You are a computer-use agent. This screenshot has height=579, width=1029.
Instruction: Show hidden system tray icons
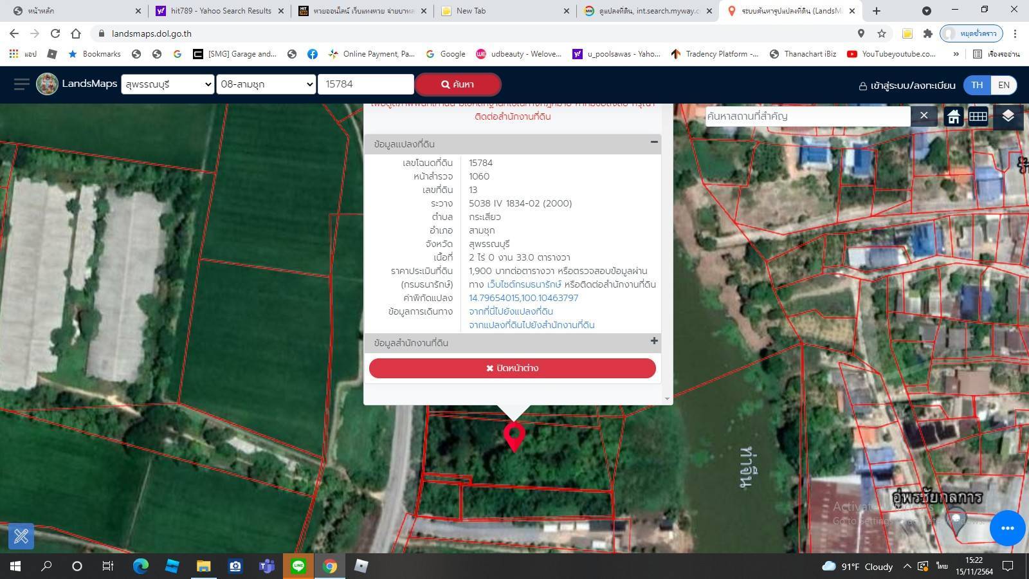907,566
